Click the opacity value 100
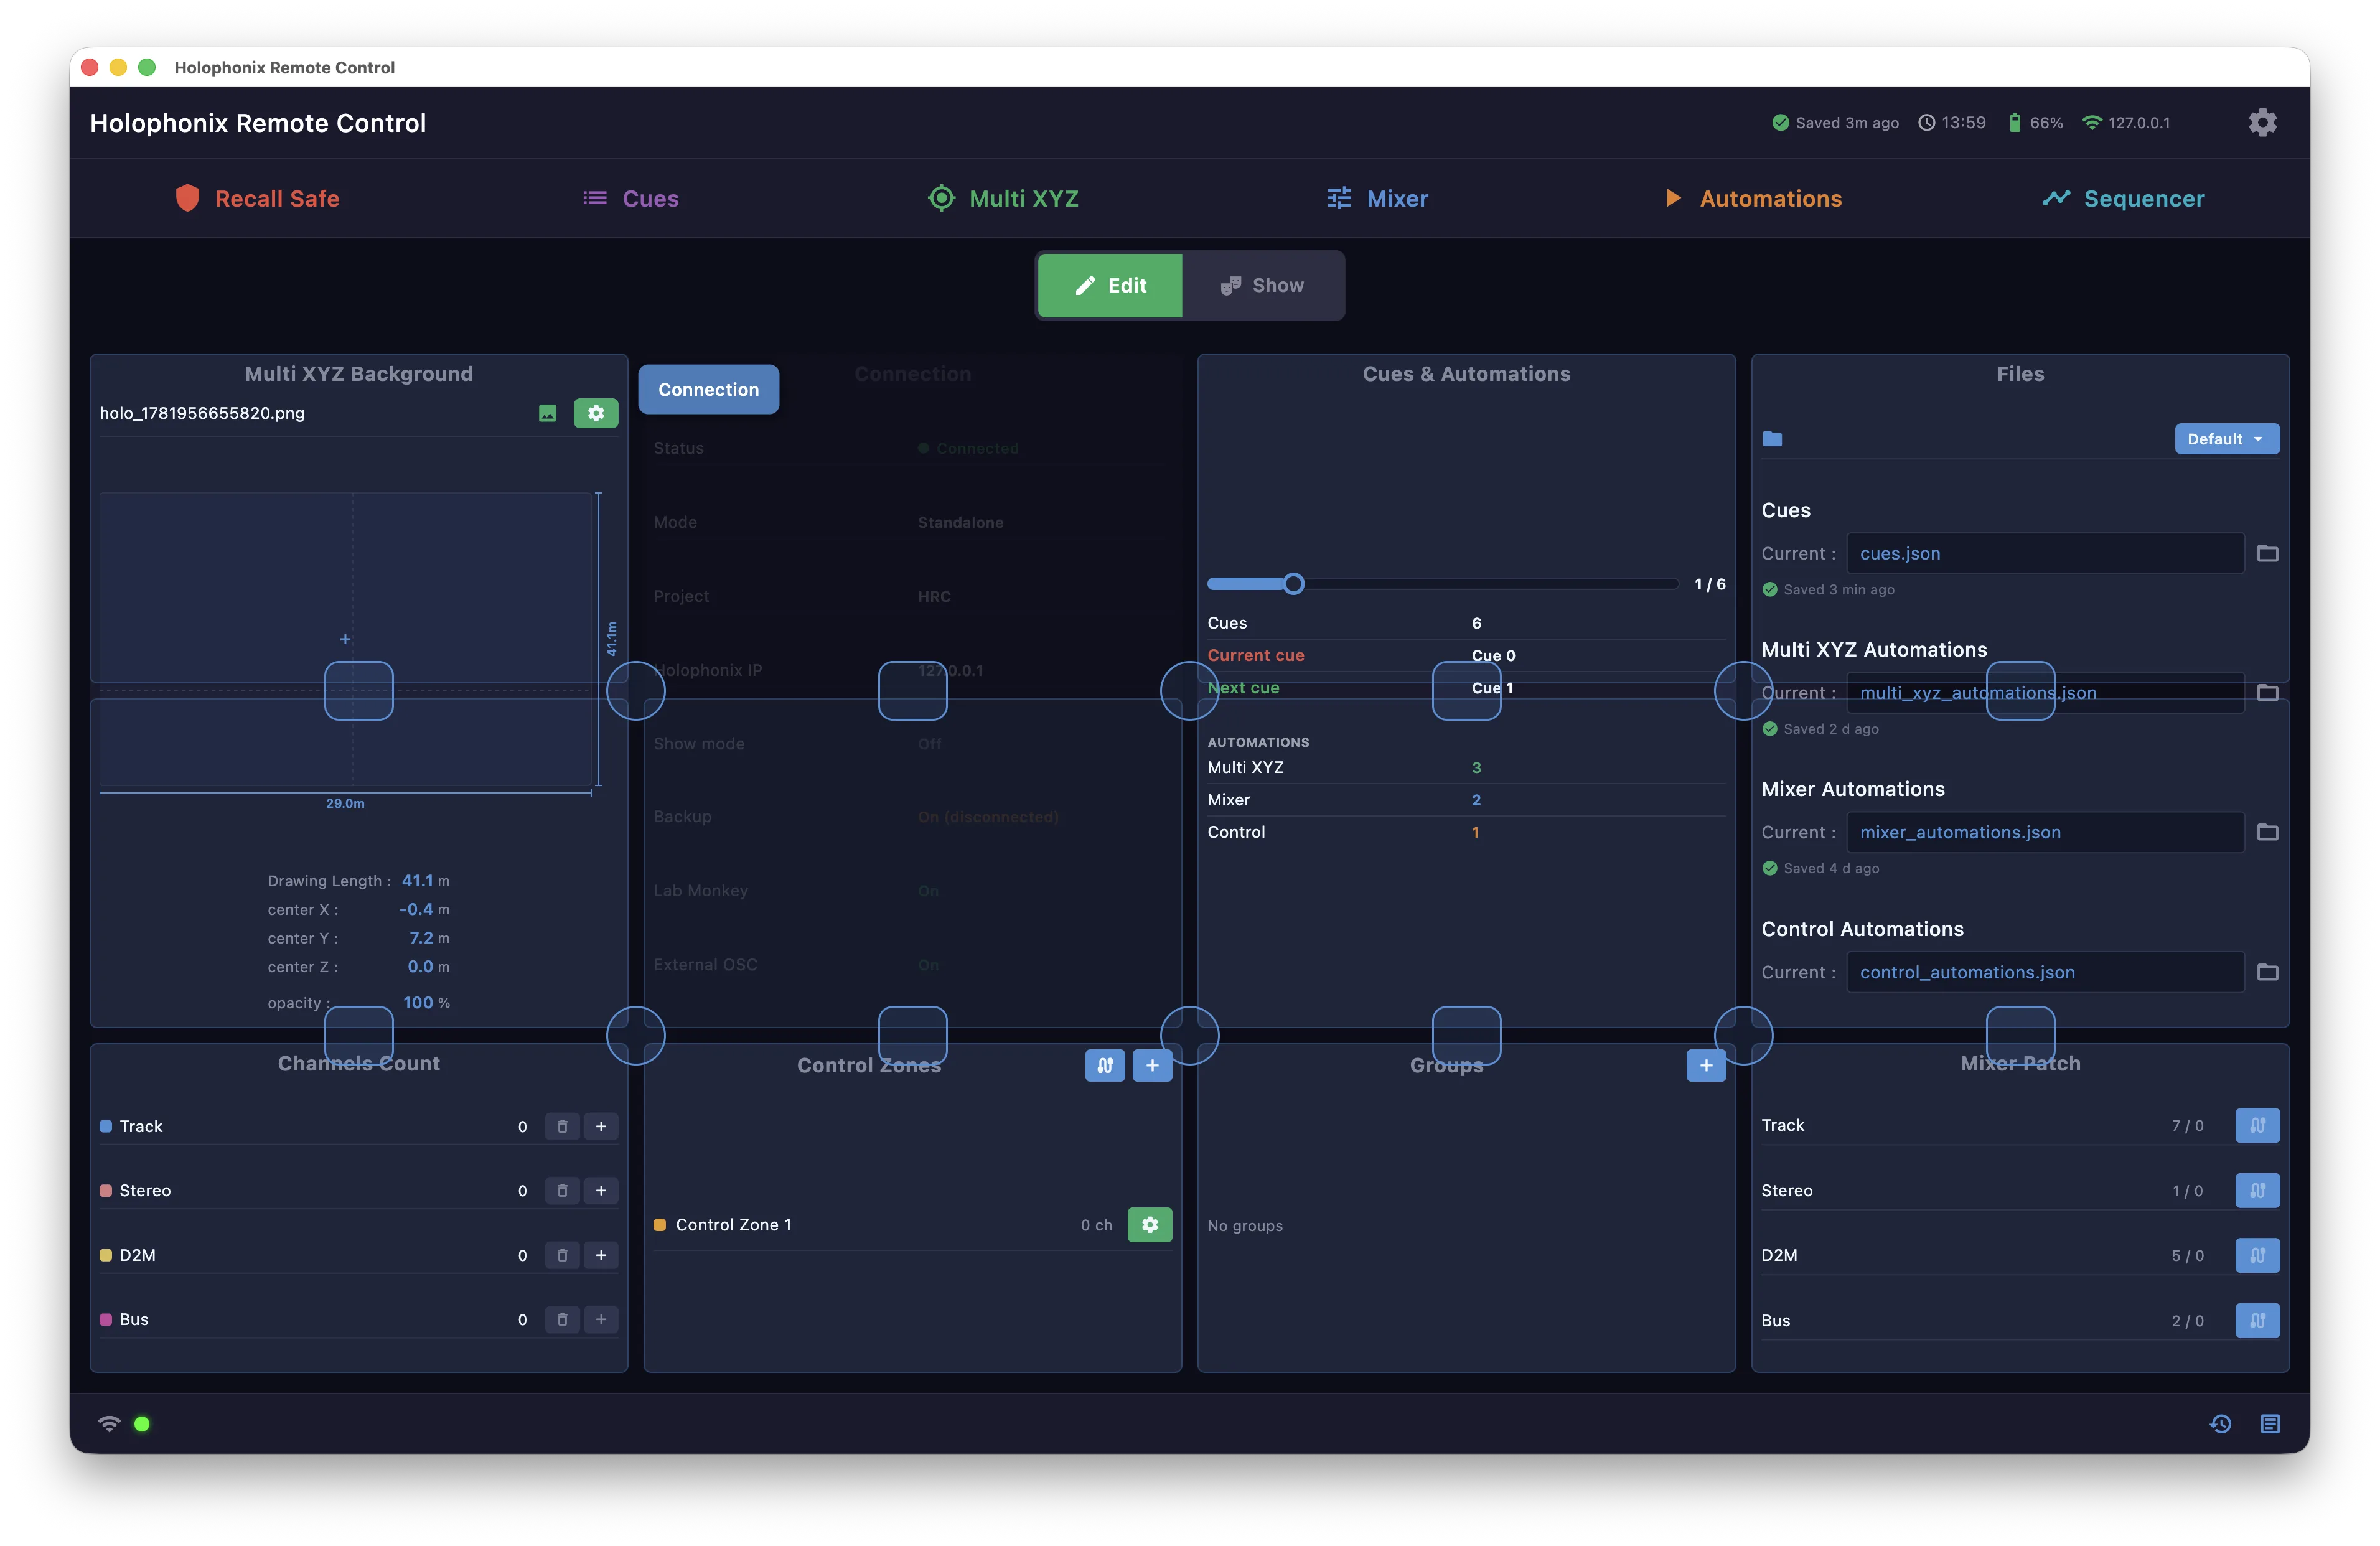 point(418,1003)
